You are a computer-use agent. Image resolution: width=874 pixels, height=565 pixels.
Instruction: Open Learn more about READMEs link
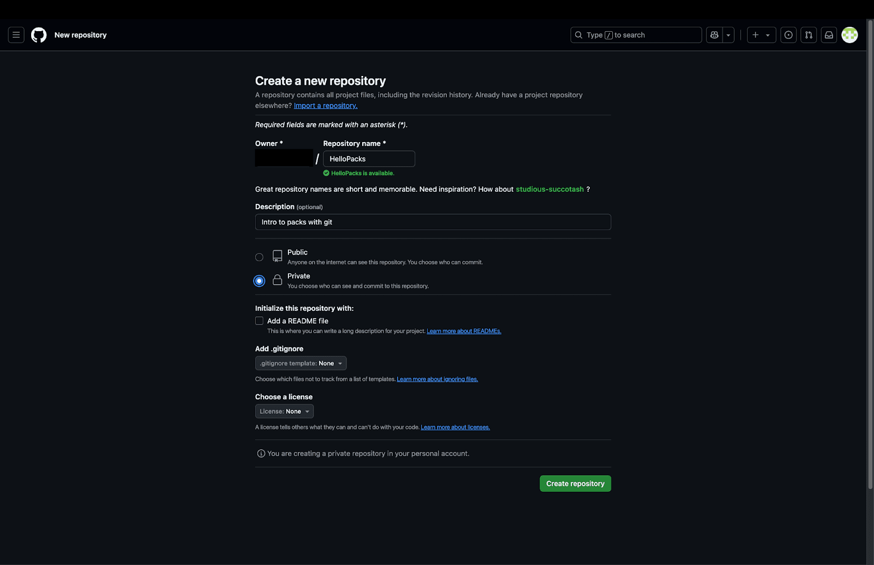pyautogui.click(x=464, y=331)
